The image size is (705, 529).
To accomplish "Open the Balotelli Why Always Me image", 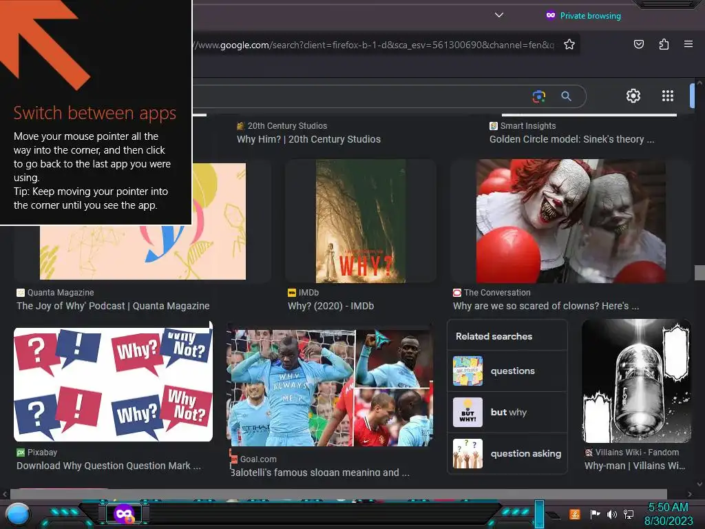I will click(330, 387).
